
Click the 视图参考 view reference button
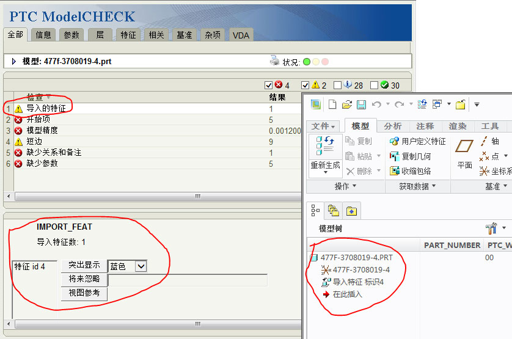[x=84, y=293]
